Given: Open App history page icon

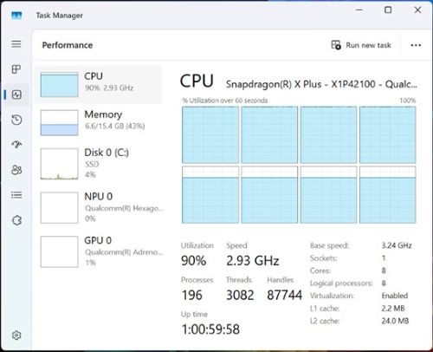Looking at the screenshot, I should pyautogui.click(x=16, y=120).
